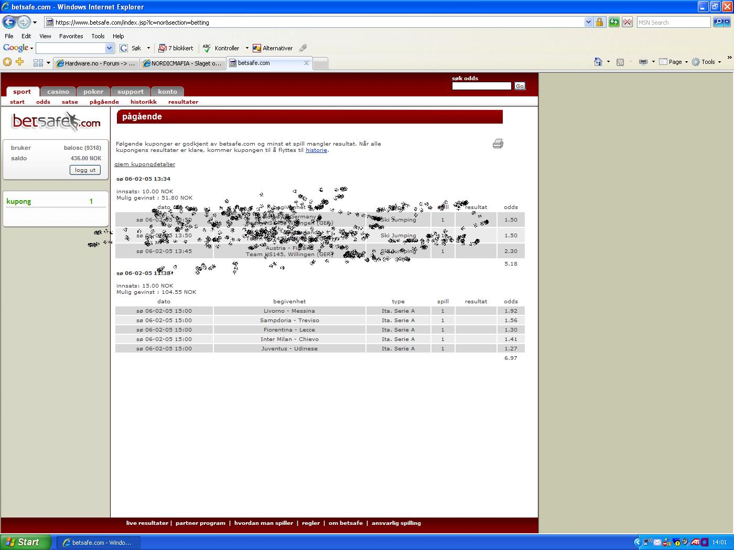Click the Kontroller spell check button
Viewport: 734px width, 550px height.
coord(221,48)
